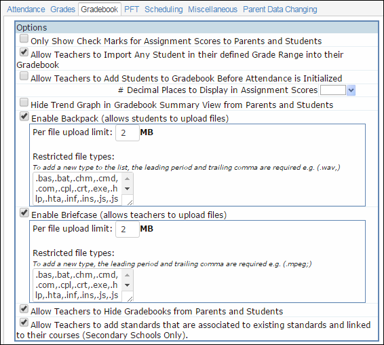This screenshot has height=345, width=384.
Task: Check Allow Teachers to Add Students Before Attendance
Action: (x=24, y=76)
